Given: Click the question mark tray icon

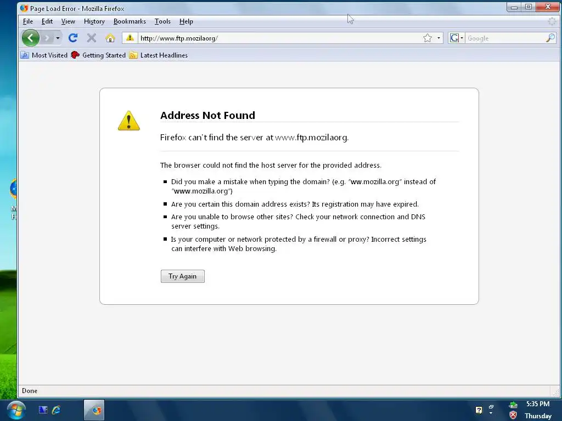Looking at the screenshot, I should point(479,410).
